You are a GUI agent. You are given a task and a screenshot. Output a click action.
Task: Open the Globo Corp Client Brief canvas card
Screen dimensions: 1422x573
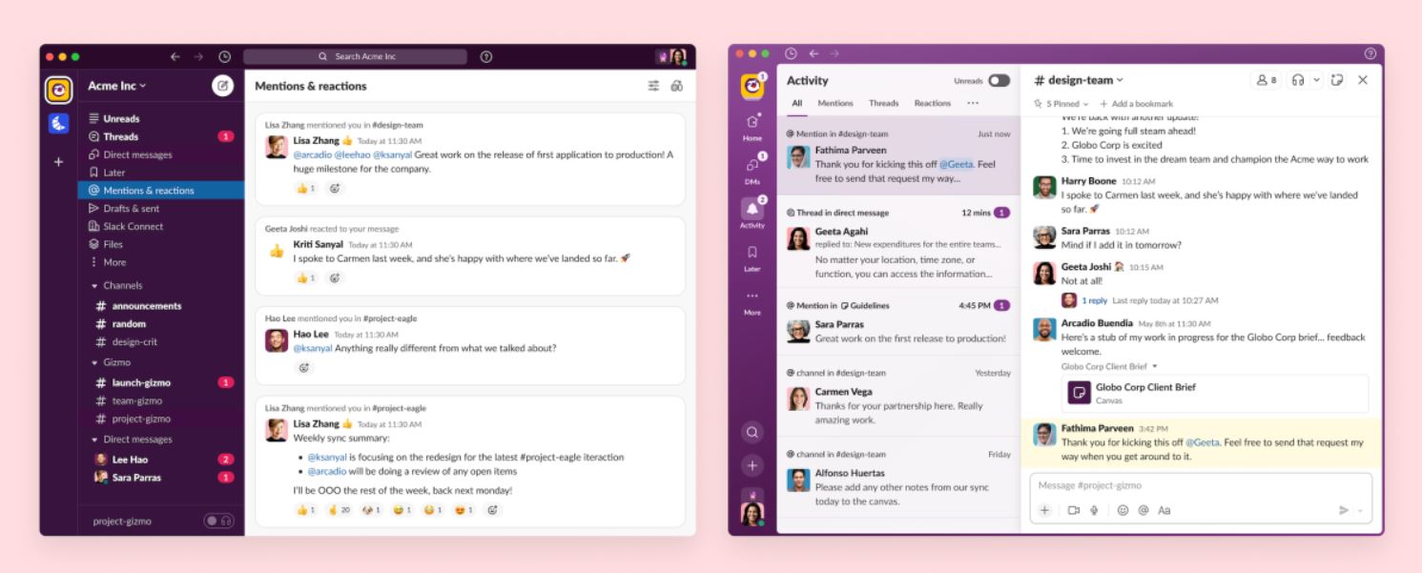1214,393
